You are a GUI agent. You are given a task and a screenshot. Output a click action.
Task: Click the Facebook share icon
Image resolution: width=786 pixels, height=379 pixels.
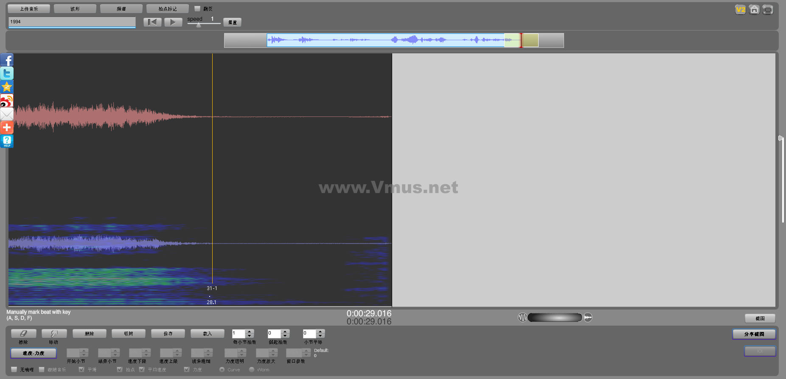coord(7,60)
